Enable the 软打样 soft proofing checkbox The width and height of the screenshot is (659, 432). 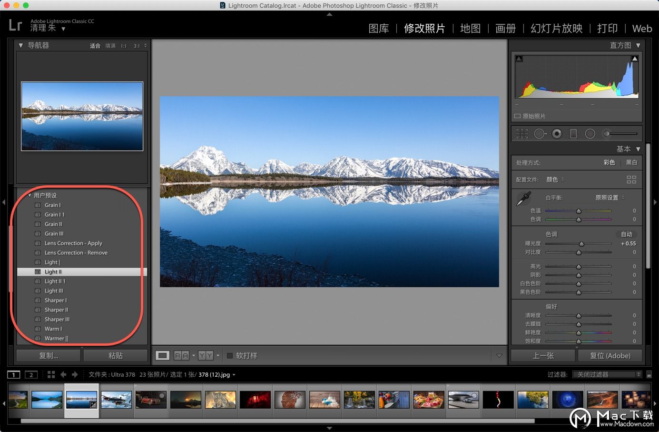(230, 355)
